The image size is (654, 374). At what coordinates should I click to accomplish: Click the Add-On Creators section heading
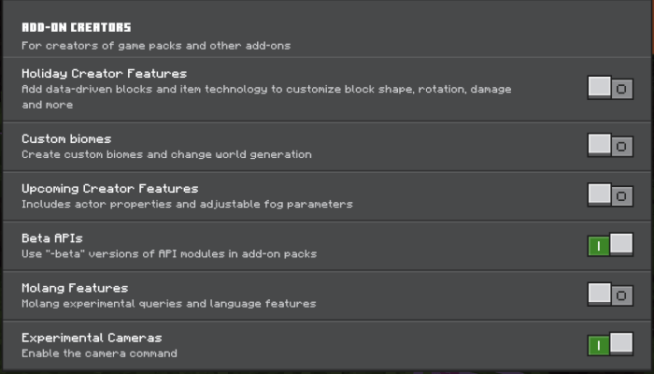(77, 28)
